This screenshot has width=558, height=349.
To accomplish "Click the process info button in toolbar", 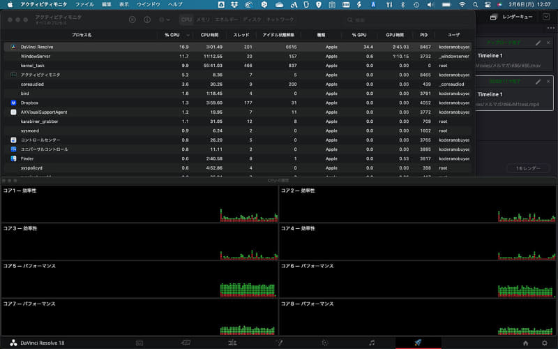I will (x=147, y=20).
